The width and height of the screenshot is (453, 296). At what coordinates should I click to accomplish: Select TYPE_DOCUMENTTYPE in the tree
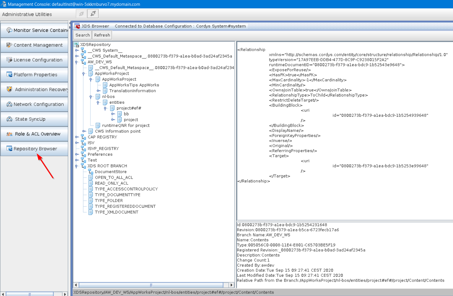pos(118,195)
